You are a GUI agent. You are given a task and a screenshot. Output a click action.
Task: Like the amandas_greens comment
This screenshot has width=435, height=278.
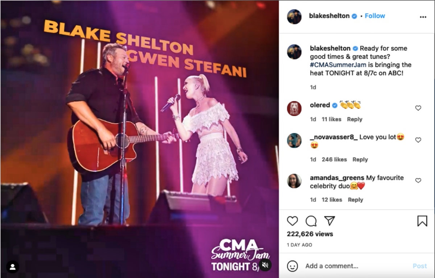coord(418,180)
